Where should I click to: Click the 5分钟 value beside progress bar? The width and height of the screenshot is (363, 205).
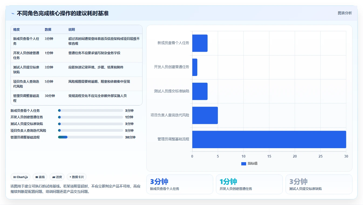129,130
